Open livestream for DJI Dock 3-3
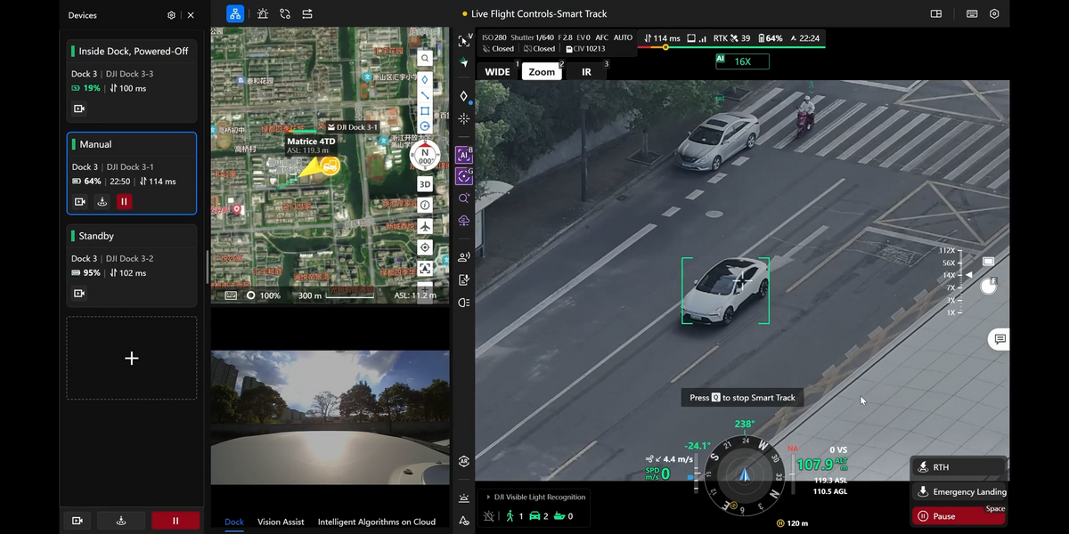This screenshot has width=1069, height=534. (x=79, y=109)
